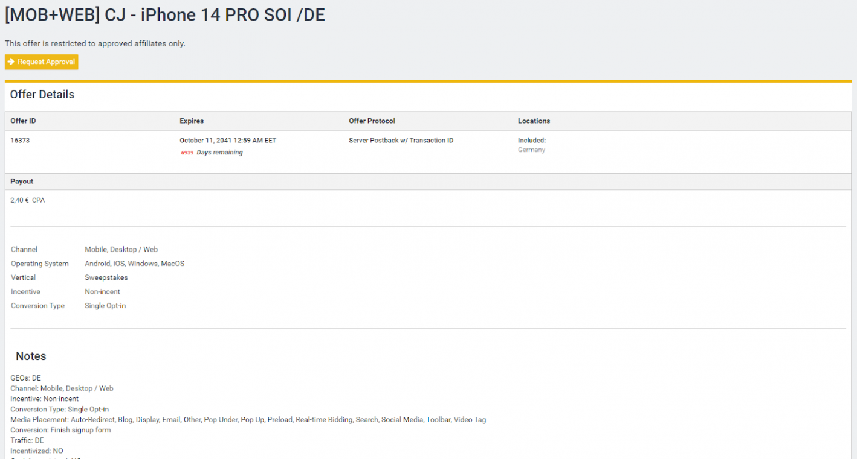Click the Payout section header

pos(22,182)
